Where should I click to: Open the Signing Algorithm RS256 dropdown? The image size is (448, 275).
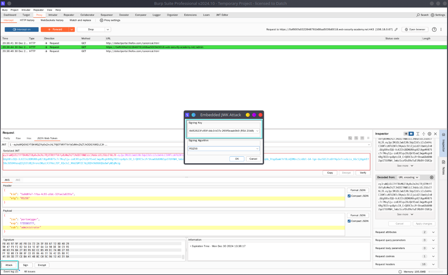224,149
